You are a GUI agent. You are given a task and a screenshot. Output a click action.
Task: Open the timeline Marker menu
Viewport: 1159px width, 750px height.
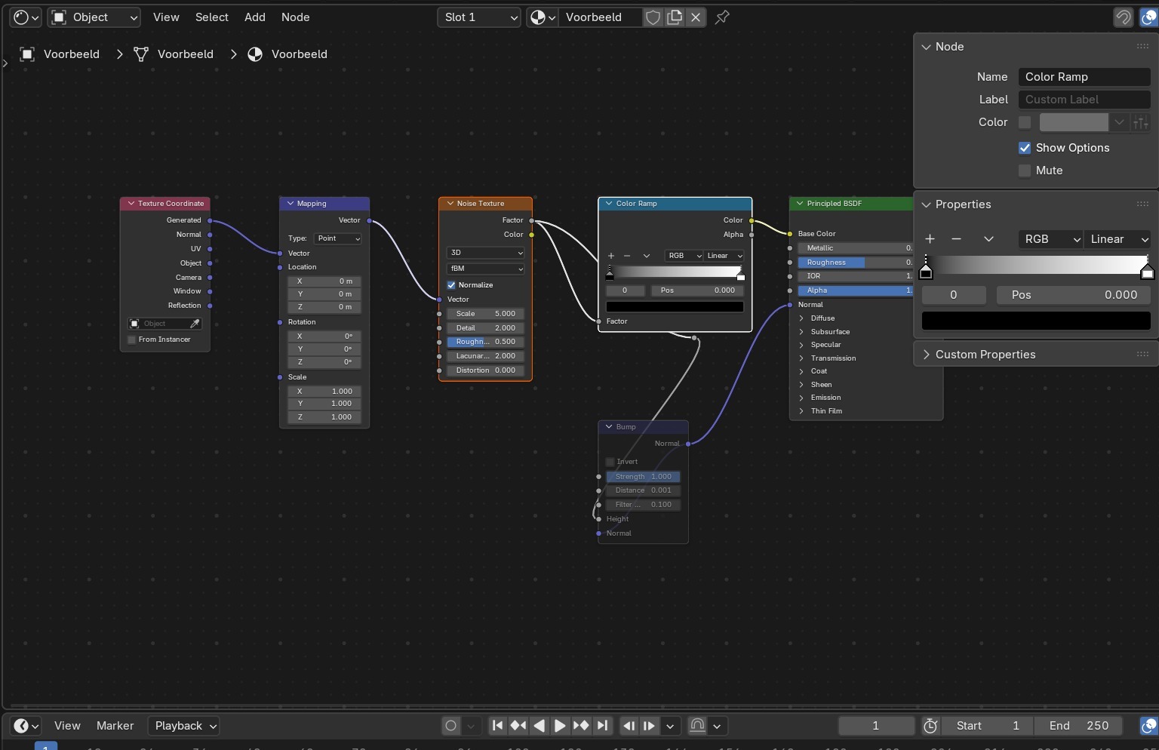pos(115,725)
